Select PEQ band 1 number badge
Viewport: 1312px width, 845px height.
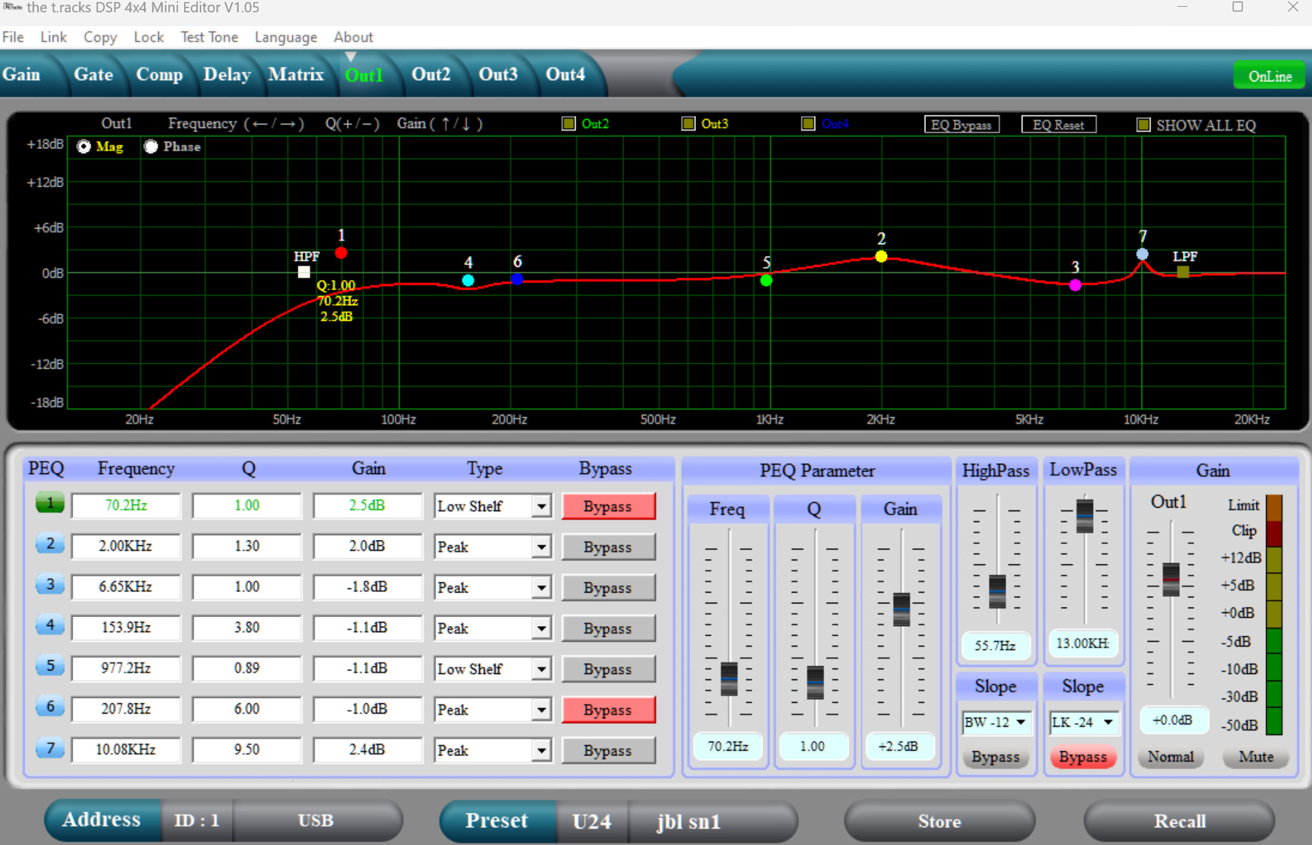coord(50,504)
